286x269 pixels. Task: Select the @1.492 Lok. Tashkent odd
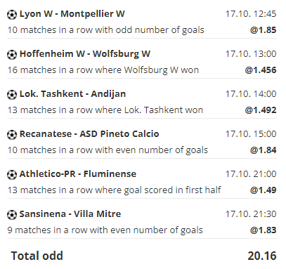coord(261,110)
